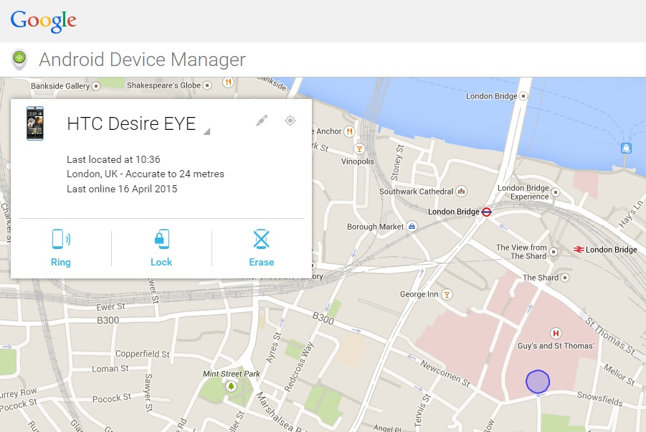Click the 'Vinopolis' map label

(x=358, y=161)
